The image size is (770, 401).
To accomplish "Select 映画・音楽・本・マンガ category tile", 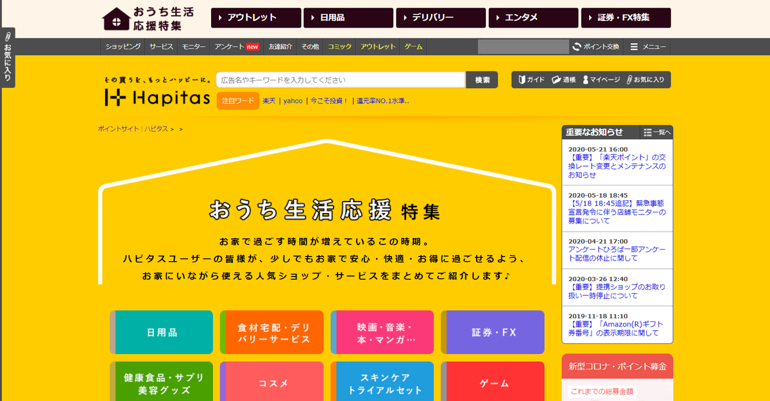I will [382, 332].
